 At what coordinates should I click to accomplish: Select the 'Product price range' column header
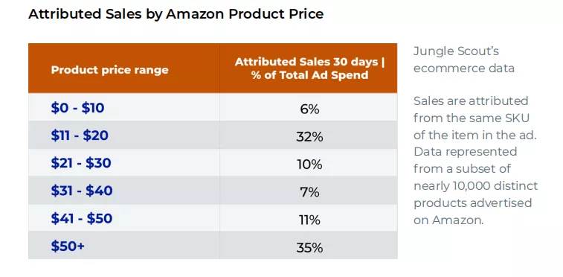(109, 70)
